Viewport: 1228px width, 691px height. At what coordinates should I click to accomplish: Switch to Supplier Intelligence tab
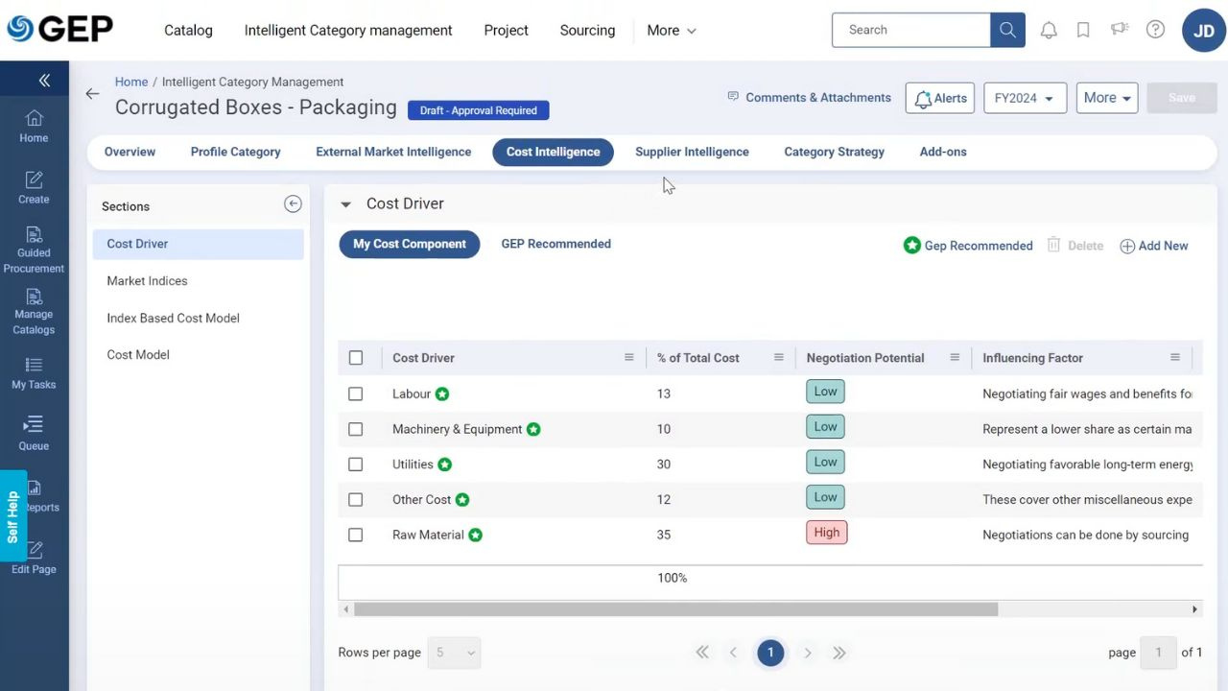tap(692, 152)
